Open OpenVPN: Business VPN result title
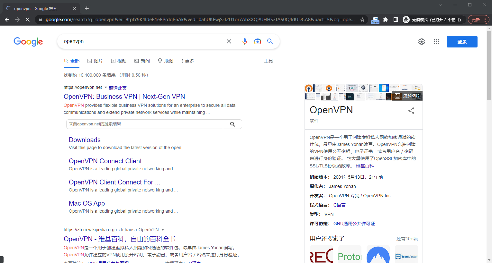The height and width of the screenshot is (263, 492). 124,97
